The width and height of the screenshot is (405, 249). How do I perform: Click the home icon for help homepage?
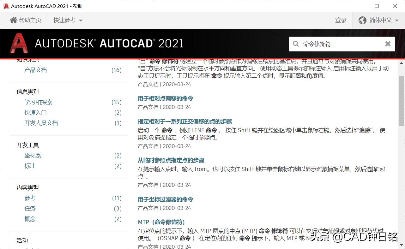coord(13,20)
